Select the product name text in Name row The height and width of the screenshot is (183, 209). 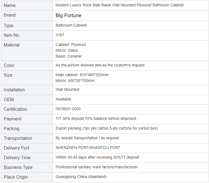[x=119, y=5]
